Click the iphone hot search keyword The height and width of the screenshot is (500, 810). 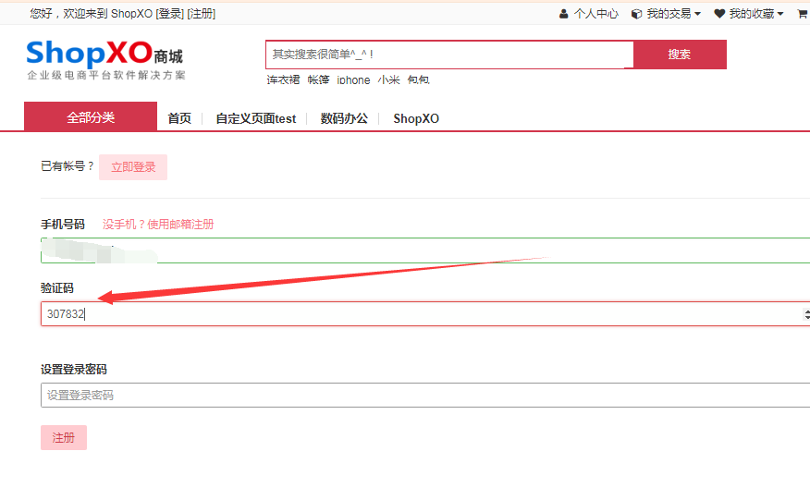point(353,80)
